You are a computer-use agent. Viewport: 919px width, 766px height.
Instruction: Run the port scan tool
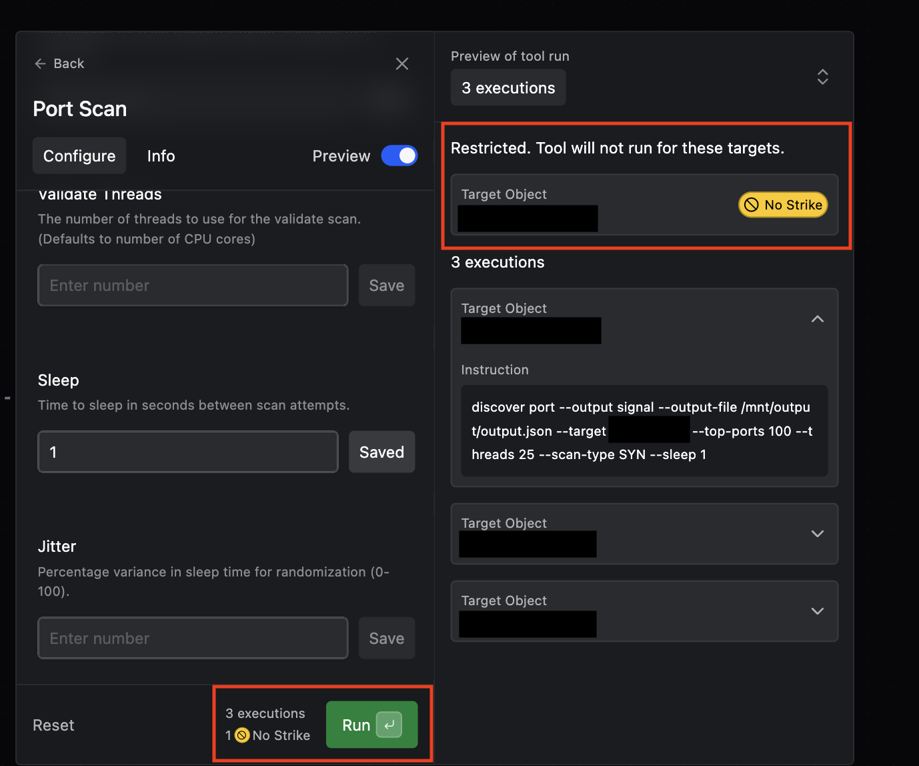point(357,725)
